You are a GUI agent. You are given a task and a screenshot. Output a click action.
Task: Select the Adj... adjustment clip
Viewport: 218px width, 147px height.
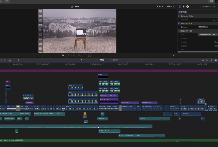point(8,82)
